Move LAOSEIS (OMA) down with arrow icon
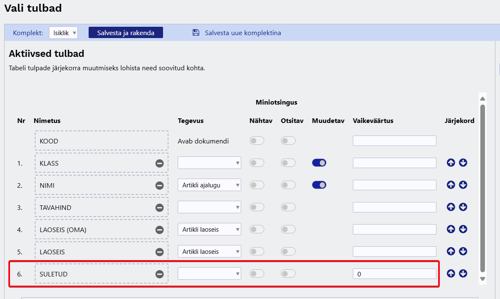Screen dimensions: 500x299 [463, 229]
